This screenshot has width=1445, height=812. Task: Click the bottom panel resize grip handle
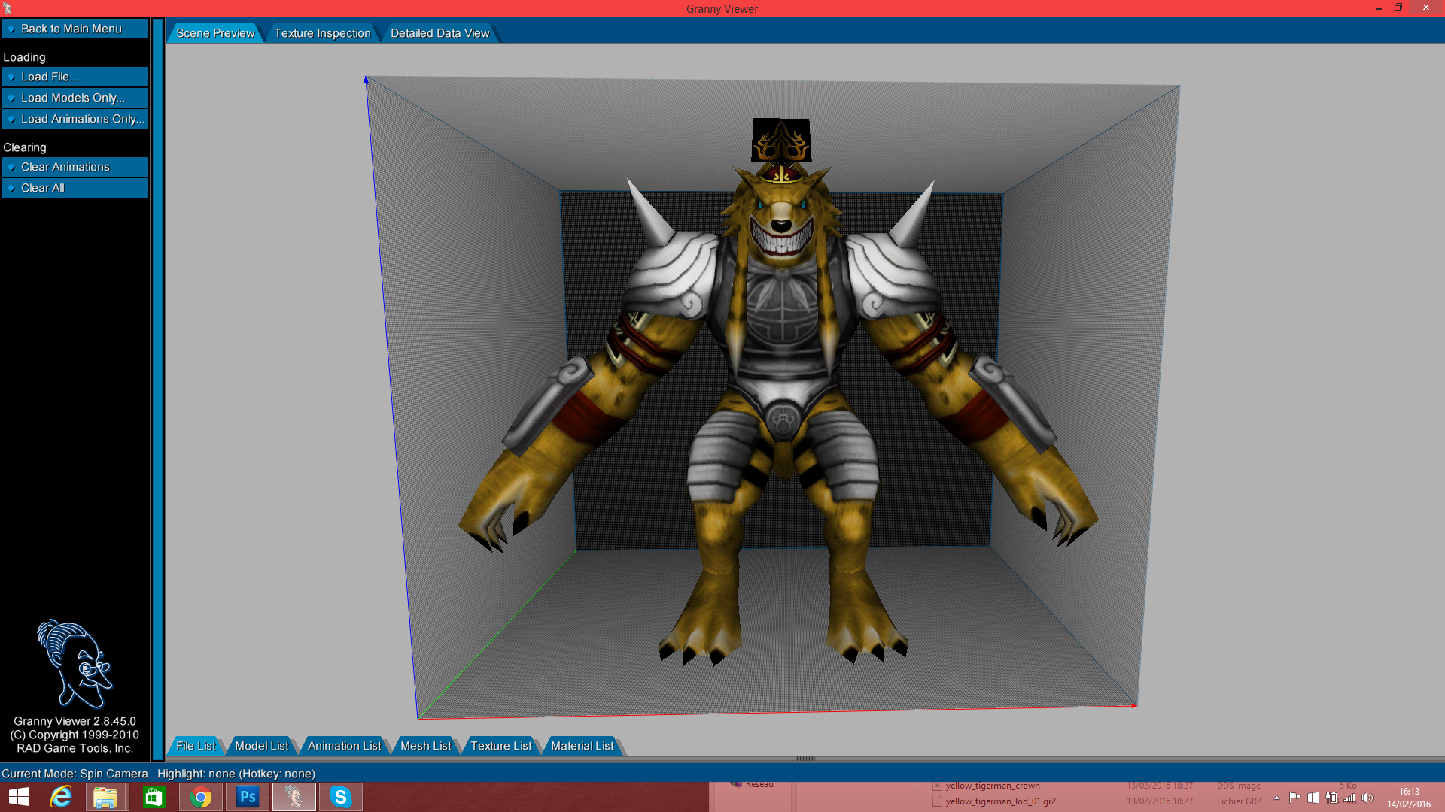(x=805, y=759)
